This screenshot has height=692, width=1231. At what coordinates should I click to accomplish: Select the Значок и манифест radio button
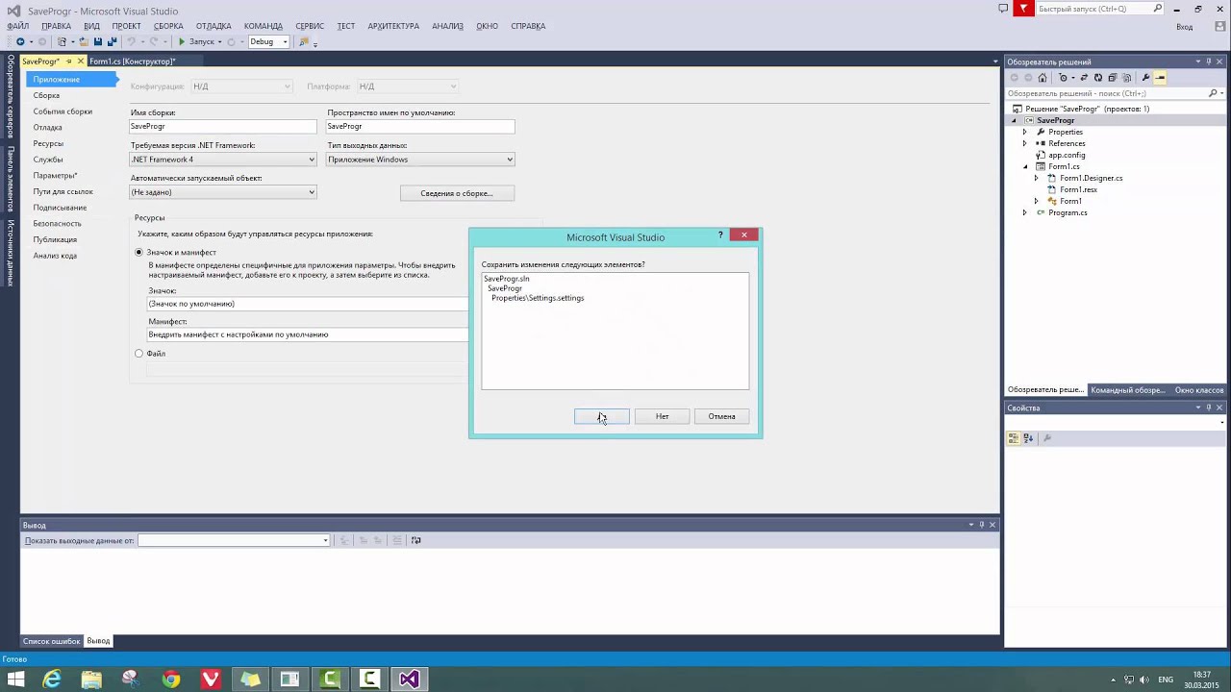click(x=138, y=252)
